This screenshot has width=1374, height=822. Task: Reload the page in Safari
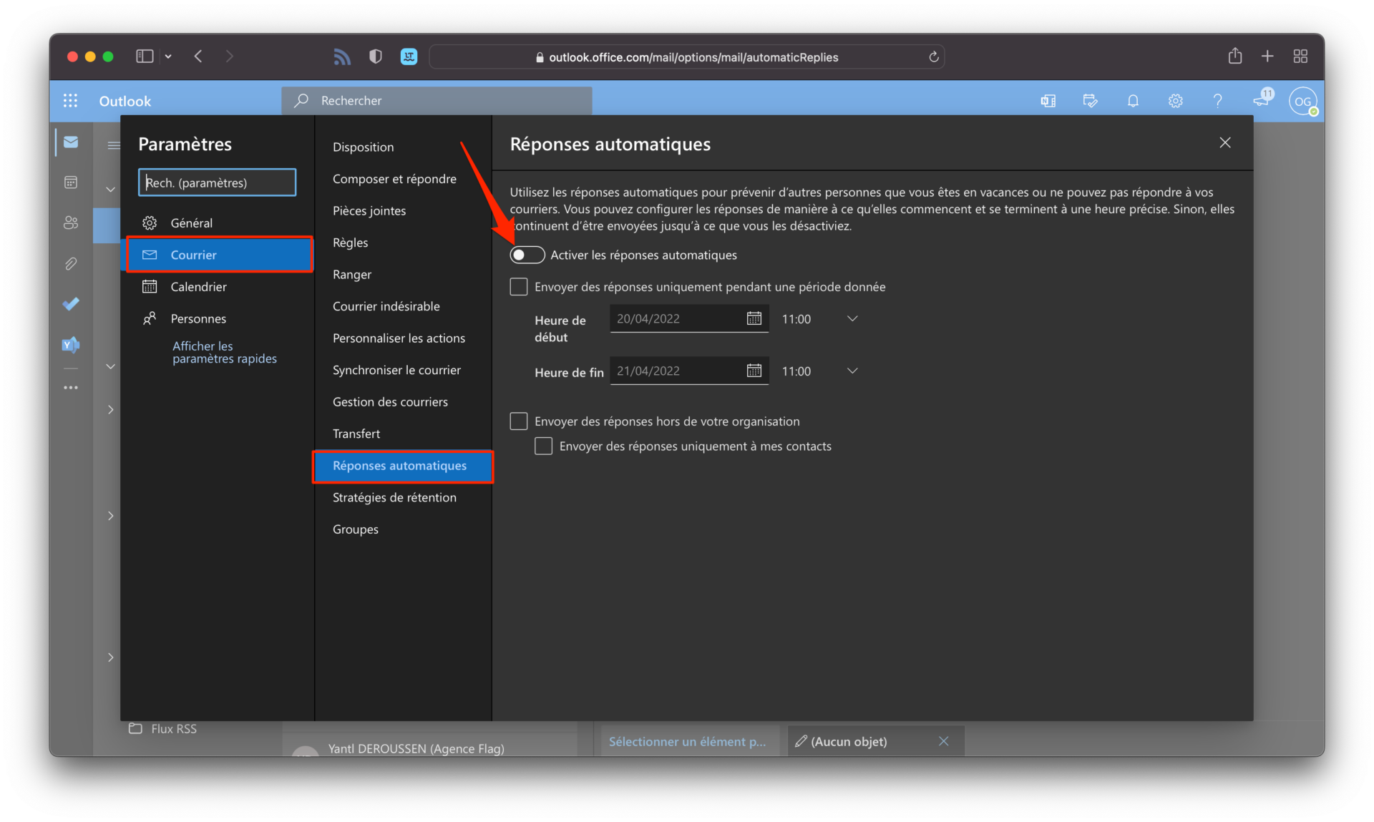(934, 57)
